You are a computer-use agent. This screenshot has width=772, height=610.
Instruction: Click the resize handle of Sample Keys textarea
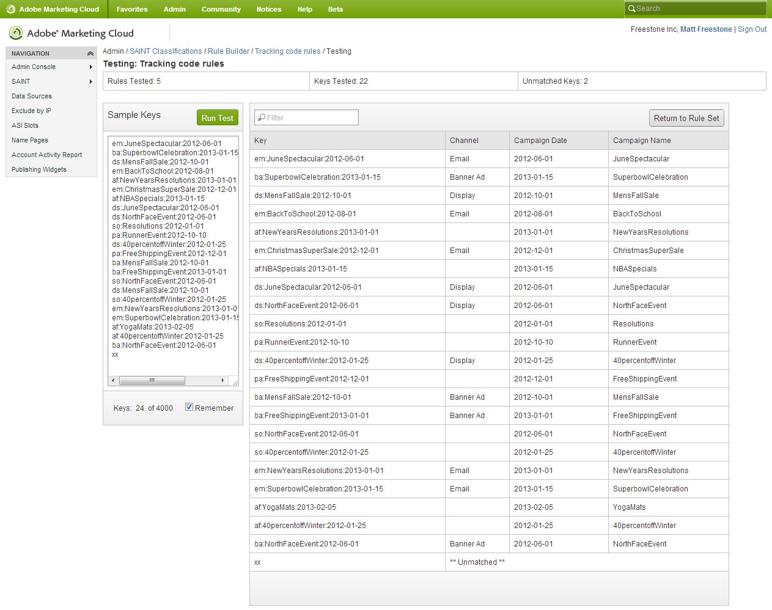click(235, 381)
